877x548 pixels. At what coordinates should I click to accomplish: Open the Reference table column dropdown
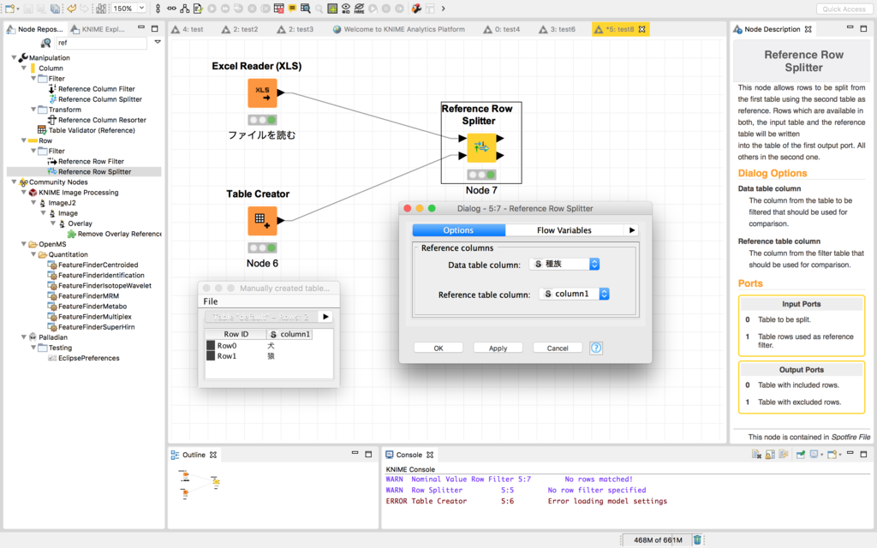coord(604,293)
